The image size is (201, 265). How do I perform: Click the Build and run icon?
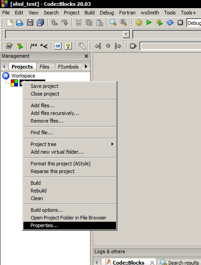pyautogui.click(x=160, y=23)
